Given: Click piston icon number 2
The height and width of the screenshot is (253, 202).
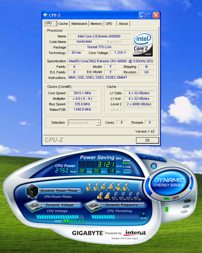Looking at the screenshot, I should tap(96, 186).
